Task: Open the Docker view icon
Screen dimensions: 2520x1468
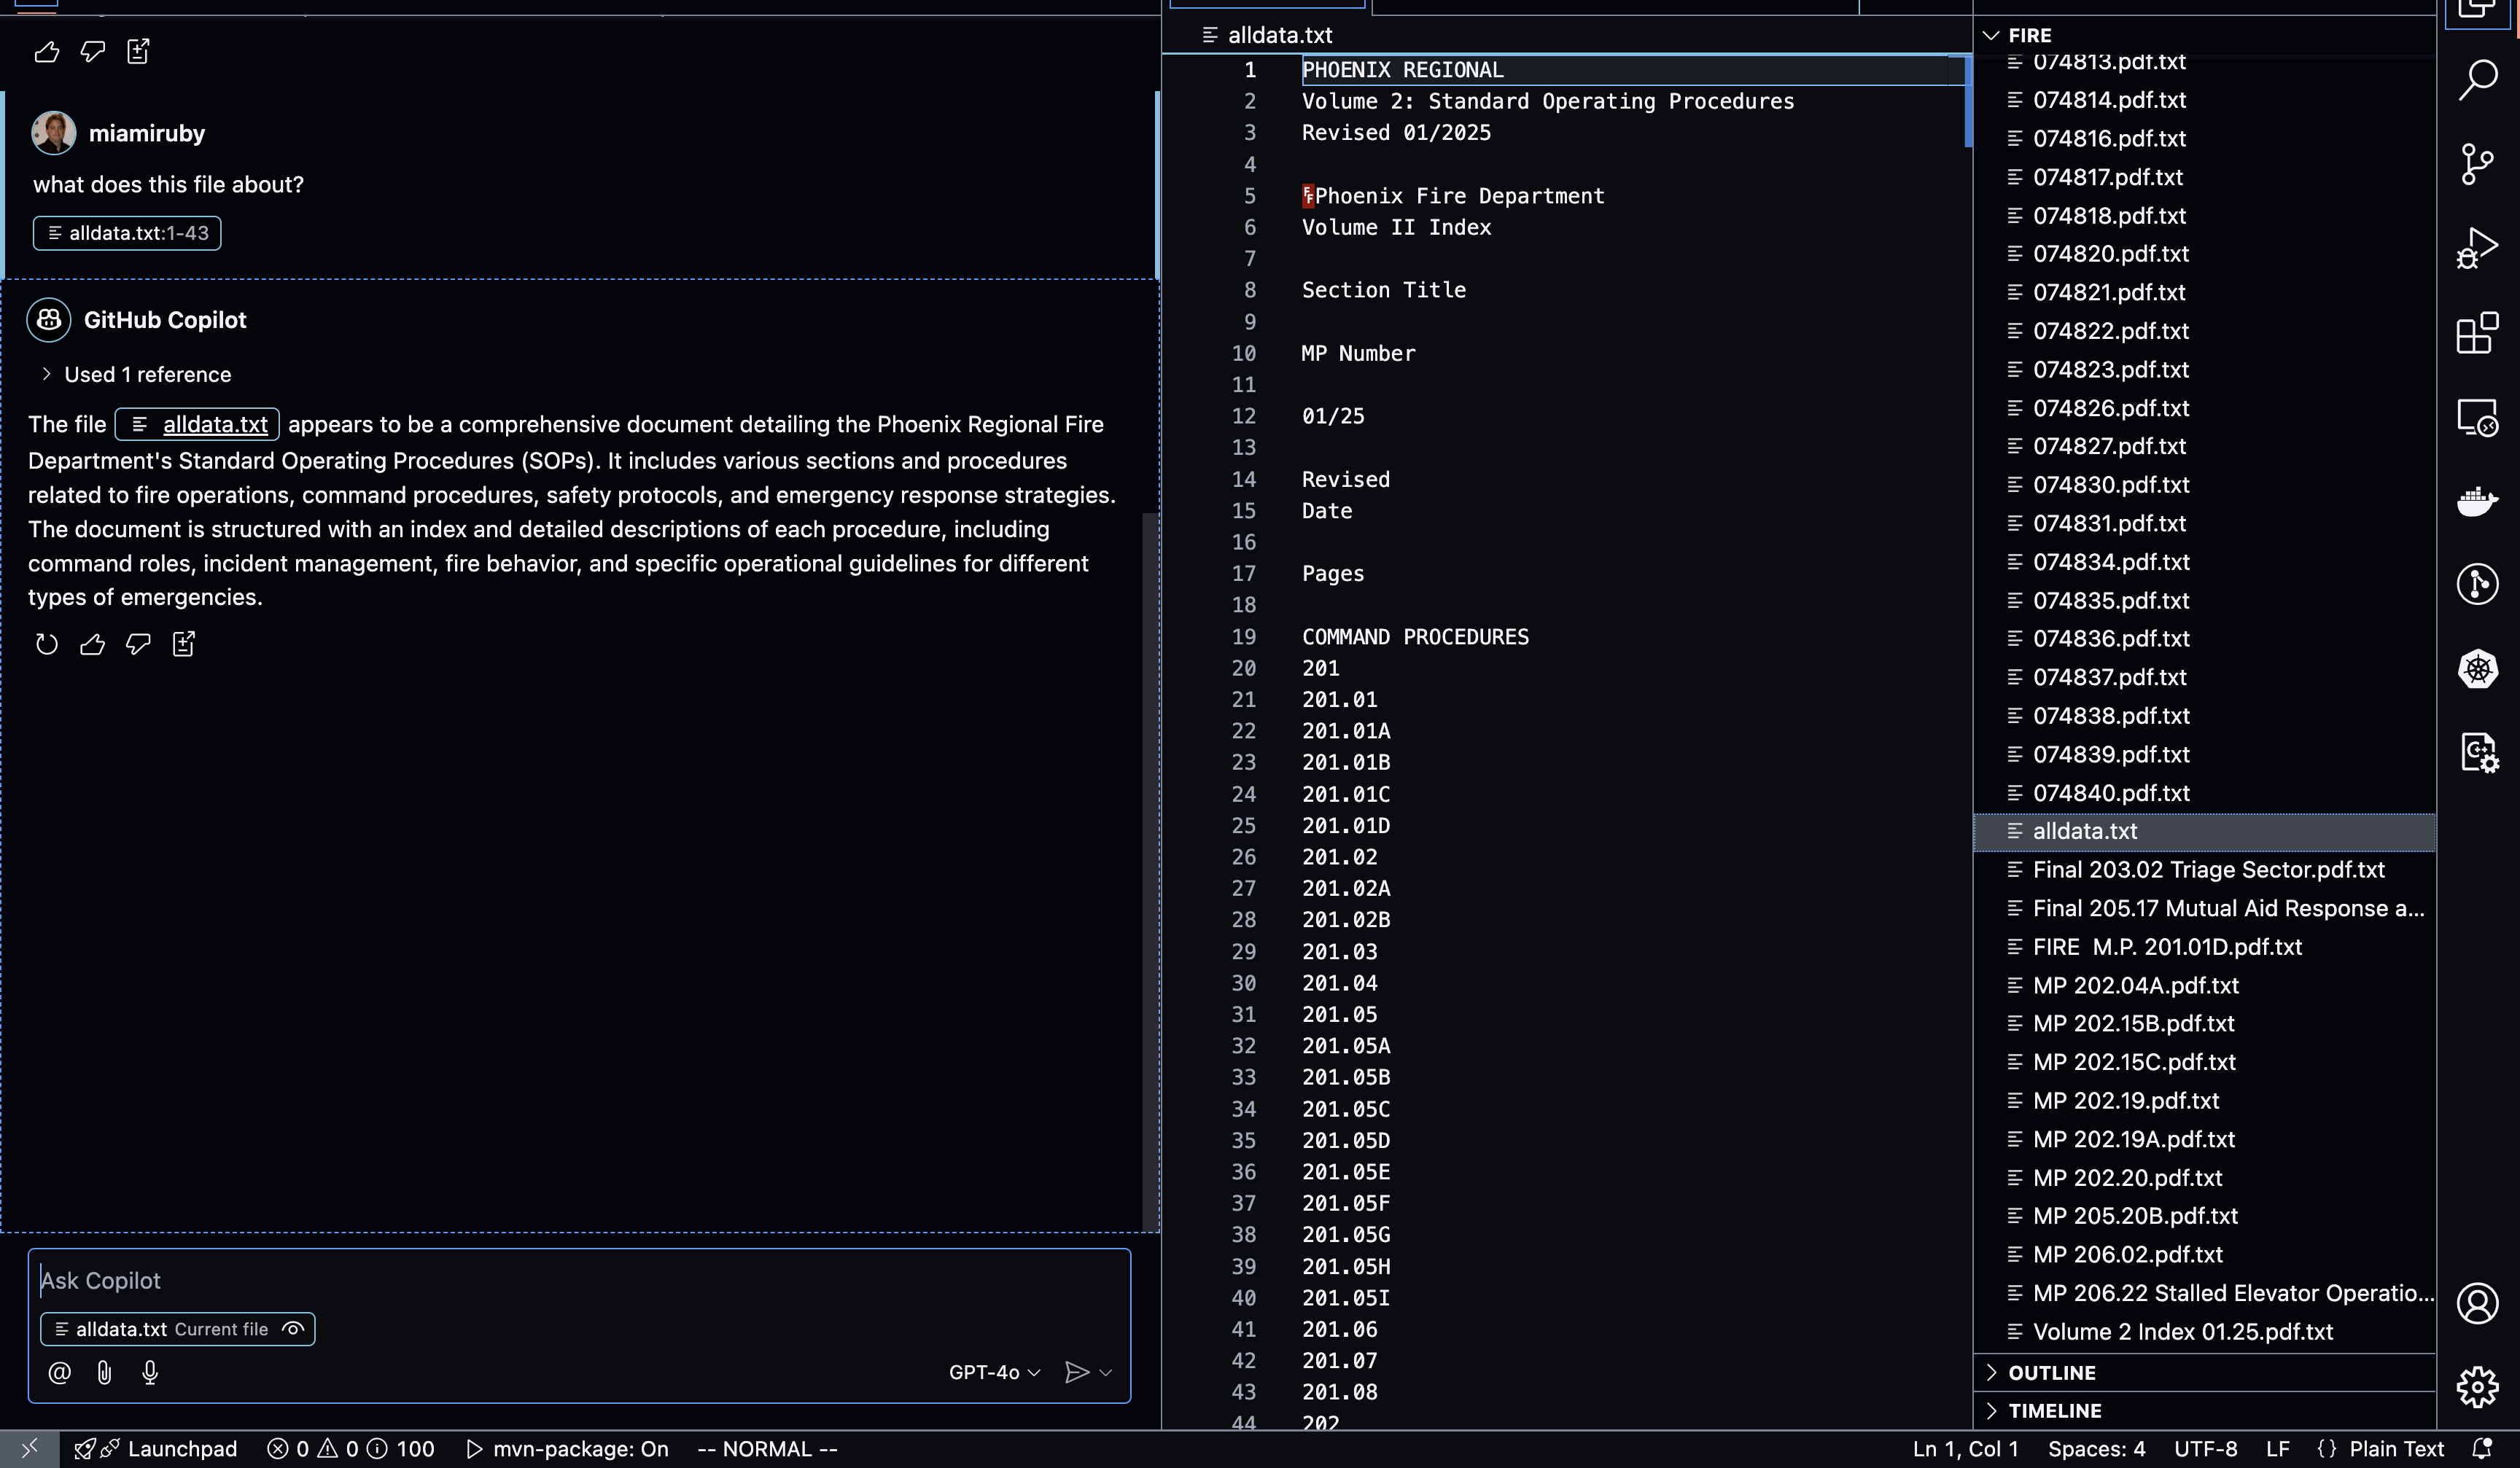Action: [x=2477, y=501]
